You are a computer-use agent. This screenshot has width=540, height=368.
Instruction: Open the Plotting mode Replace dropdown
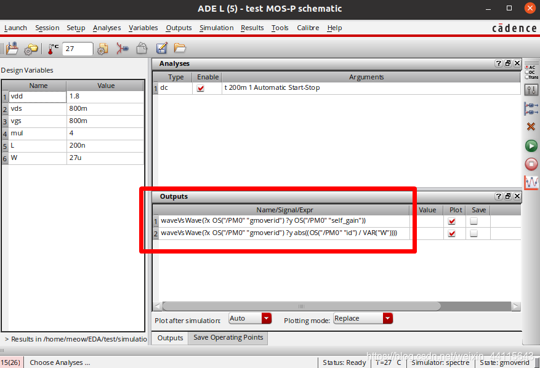pyautogui.click(x=363, y=318)
